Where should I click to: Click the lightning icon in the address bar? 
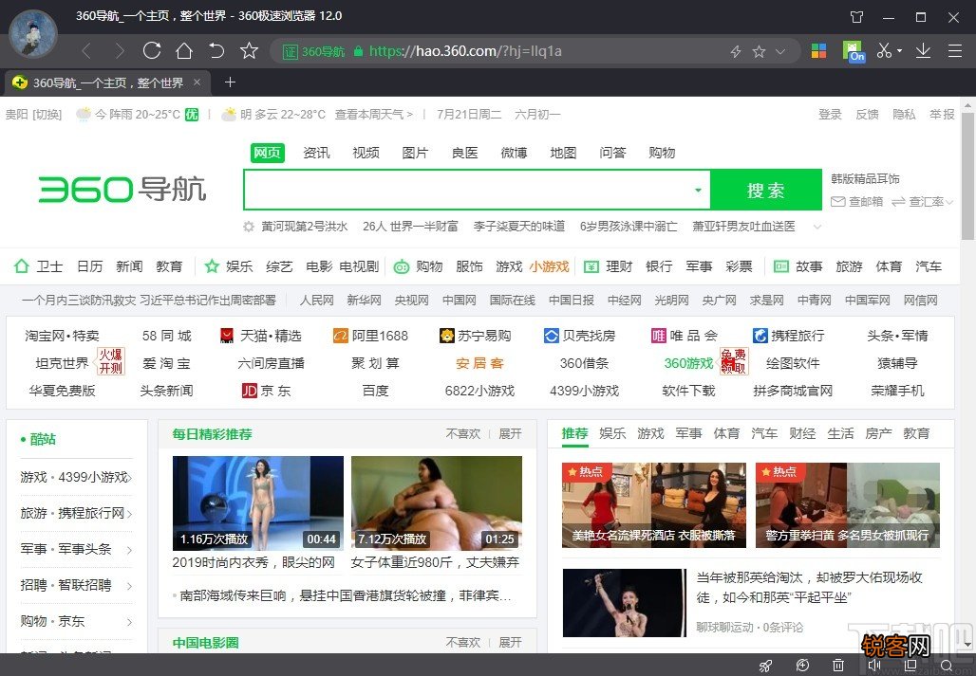pos(736,52)
